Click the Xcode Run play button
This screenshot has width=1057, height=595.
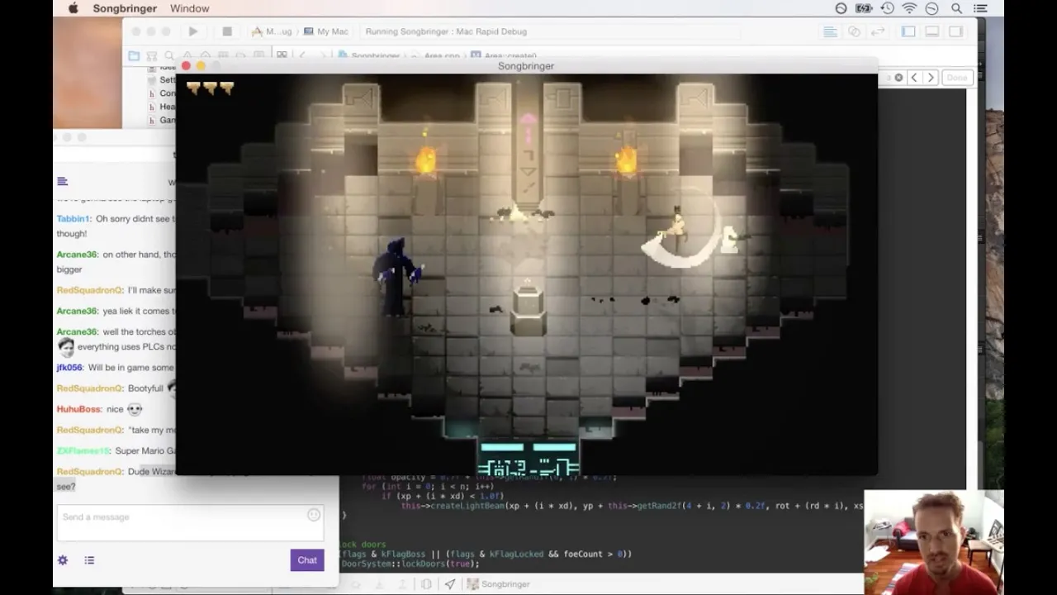[x=192, y=31]
